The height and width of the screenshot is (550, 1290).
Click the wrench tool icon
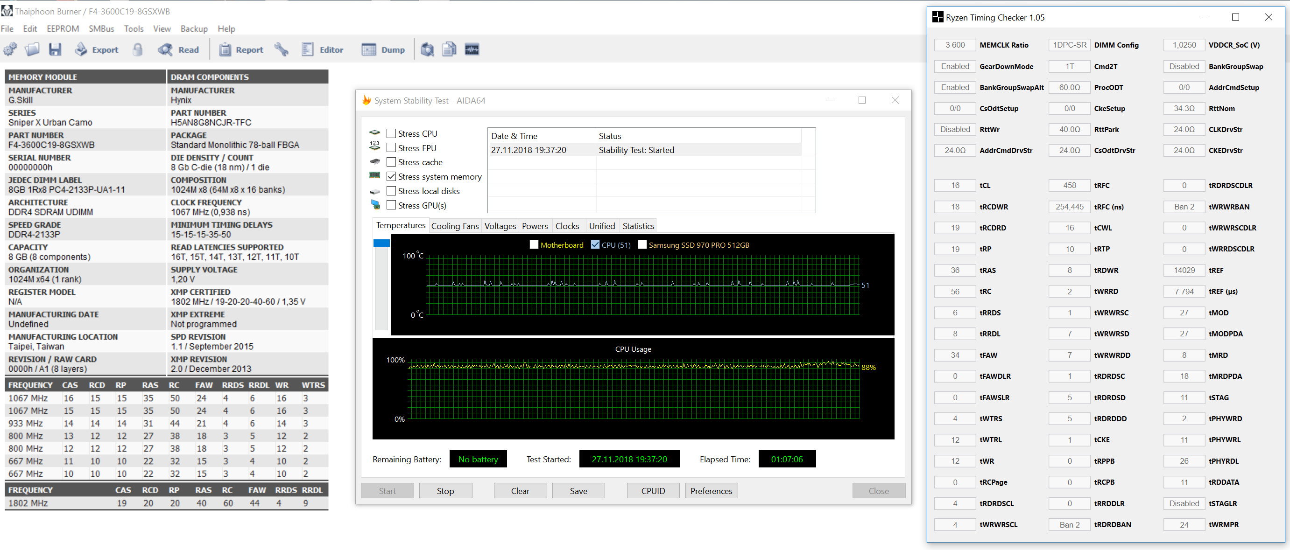click(x=282, y=49)
